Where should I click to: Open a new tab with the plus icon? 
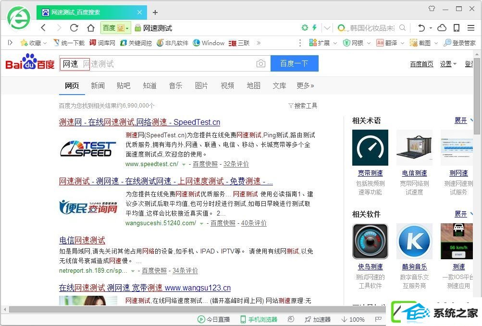pos(155,12)
